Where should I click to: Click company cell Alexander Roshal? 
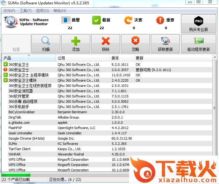tap(71, 154)
